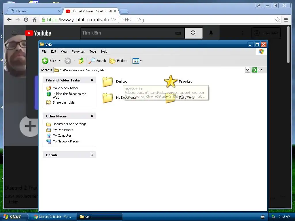Open YouTube's on-screen keyboard icon
The width and height of the screenshot is (295, 221).
coord(178,33)
